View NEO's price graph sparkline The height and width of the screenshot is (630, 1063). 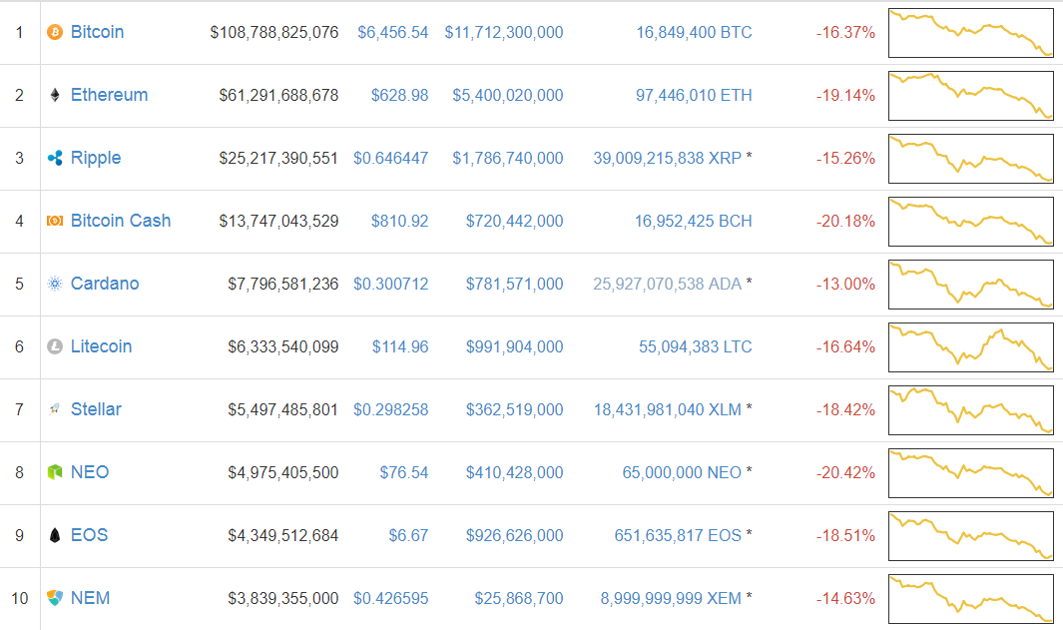(x=970, y=472)
